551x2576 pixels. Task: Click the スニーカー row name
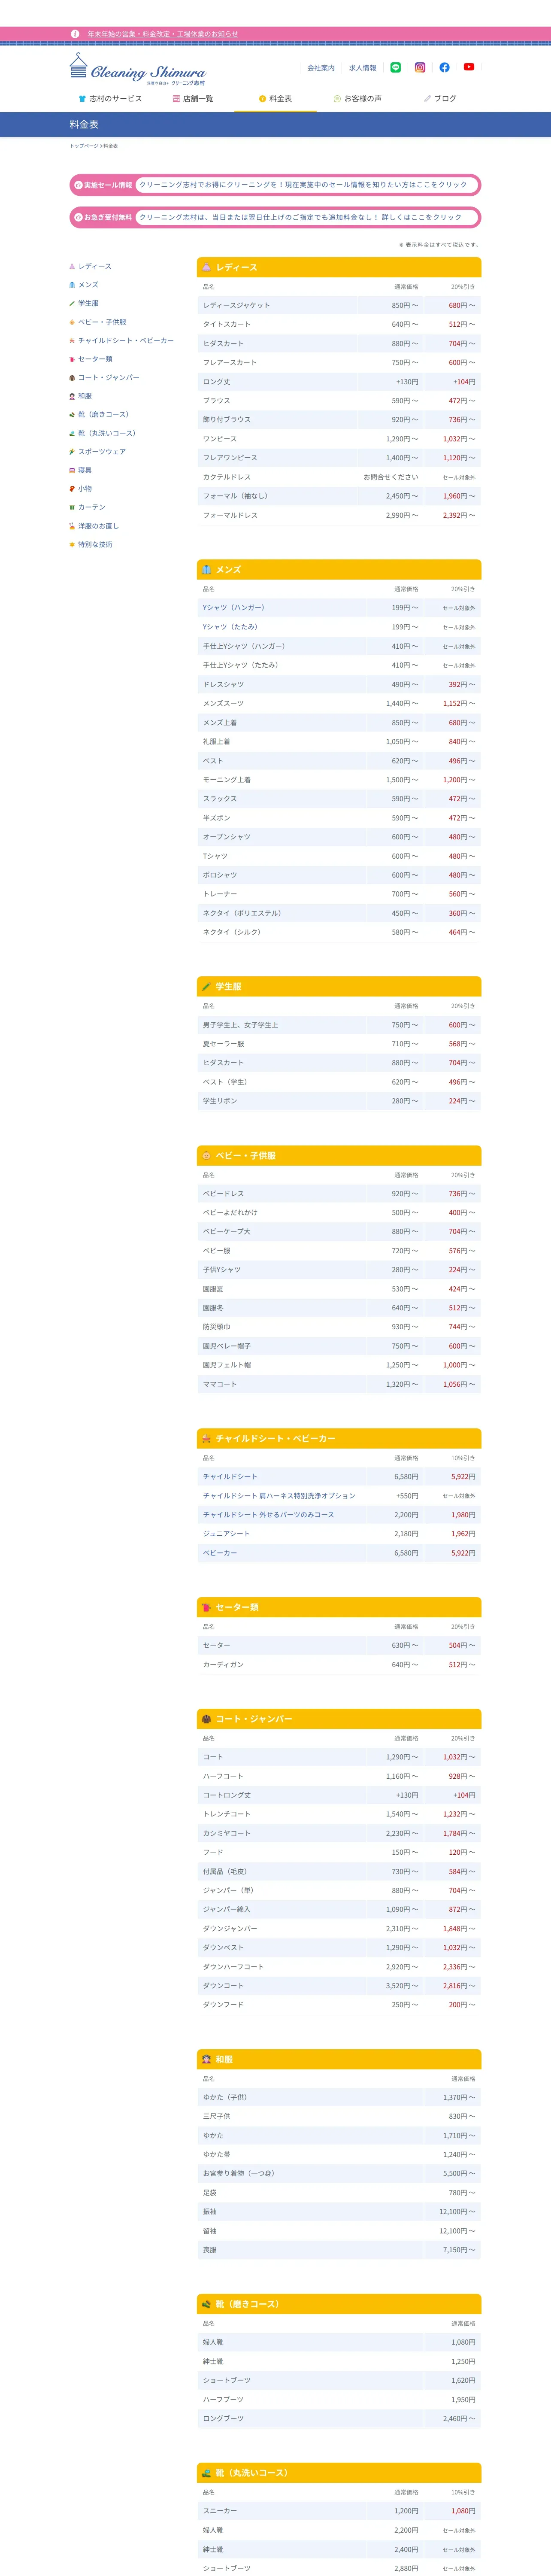(220, 2512)
